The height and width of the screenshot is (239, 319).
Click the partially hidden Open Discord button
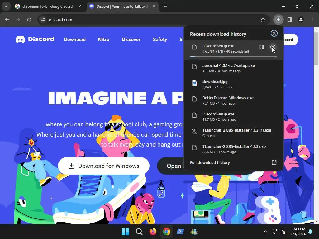tap(170, 166)
